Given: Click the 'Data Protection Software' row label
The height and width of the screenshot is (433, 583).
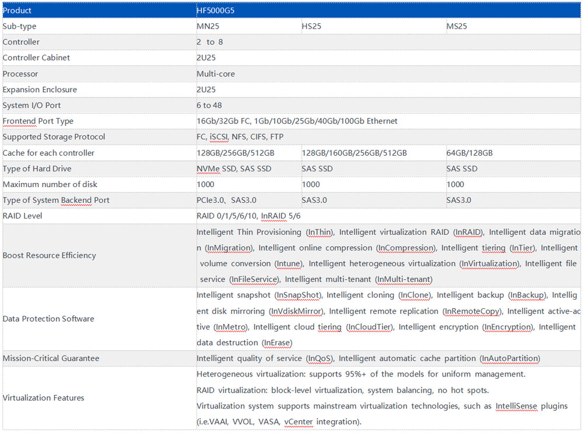Looking at the screenshot, I should 48,319.
